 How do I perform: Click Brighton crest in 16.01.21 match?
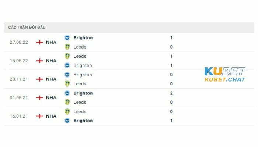[x=67, y=121]
